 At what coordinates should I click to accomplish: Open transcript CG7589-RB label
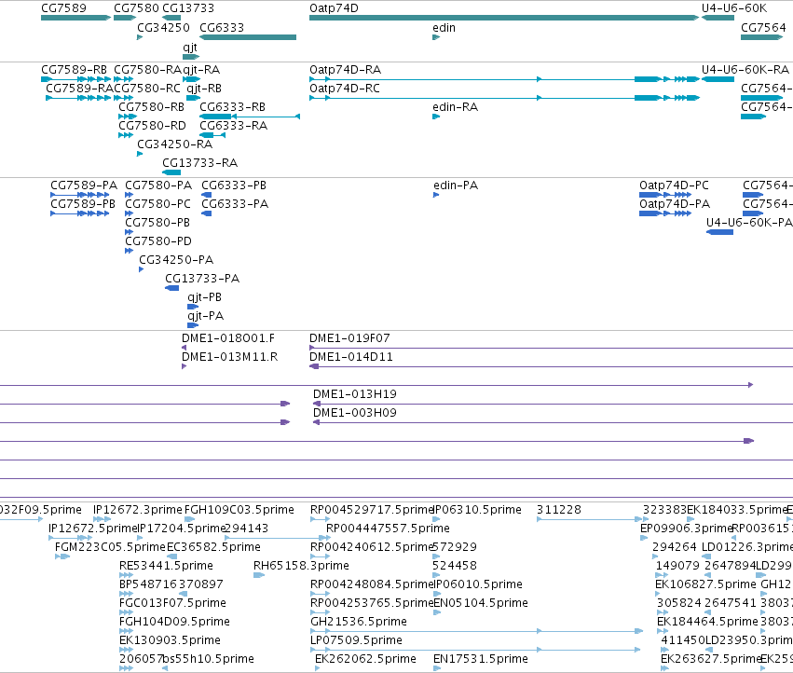[x=74, y=70]
